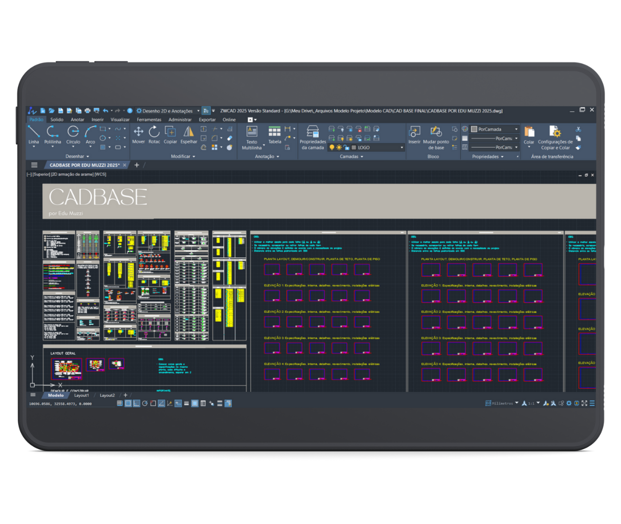Viewport: 621px width, 524px height.
Task: Open the Exportar ribbon tab
Action: point(207,119)
